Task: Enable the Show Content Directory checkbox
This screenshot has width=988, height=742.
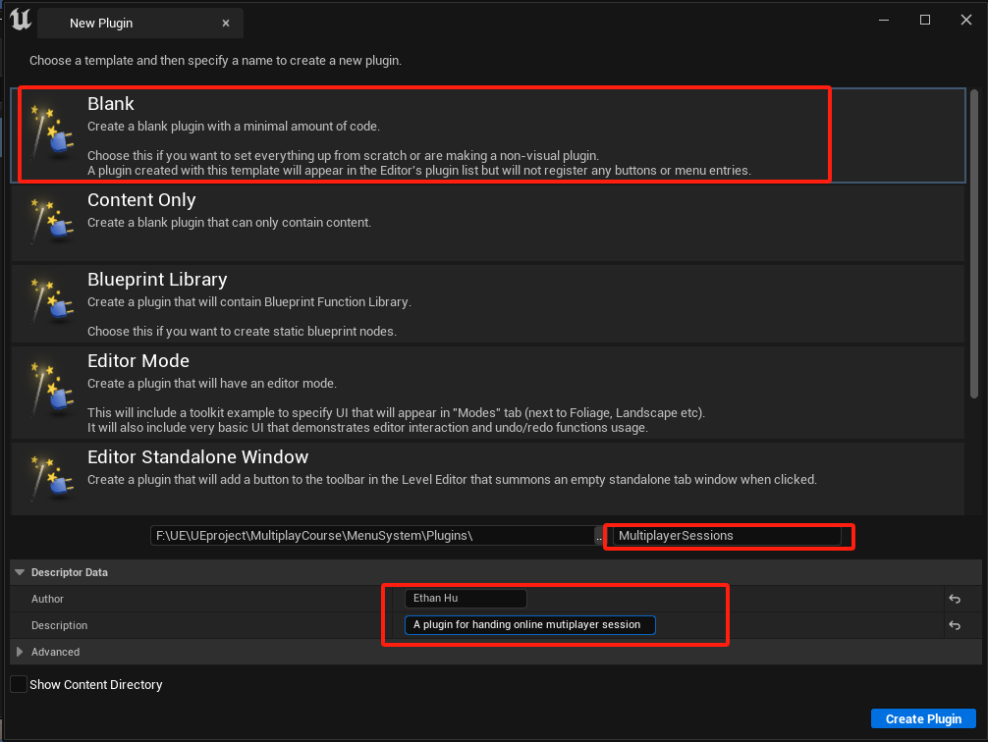Action: tap(19, 684)
